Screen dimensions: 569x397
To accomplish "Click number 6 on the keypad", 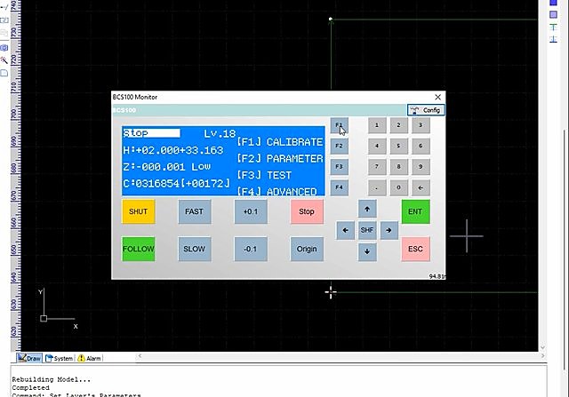I will pos(421,146).
